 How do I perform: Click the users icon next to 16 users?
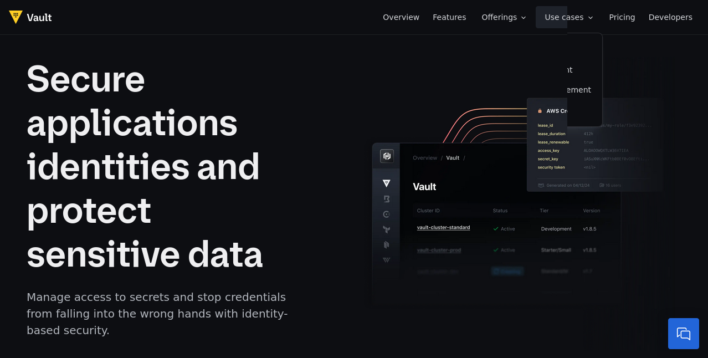coord(602,185)
